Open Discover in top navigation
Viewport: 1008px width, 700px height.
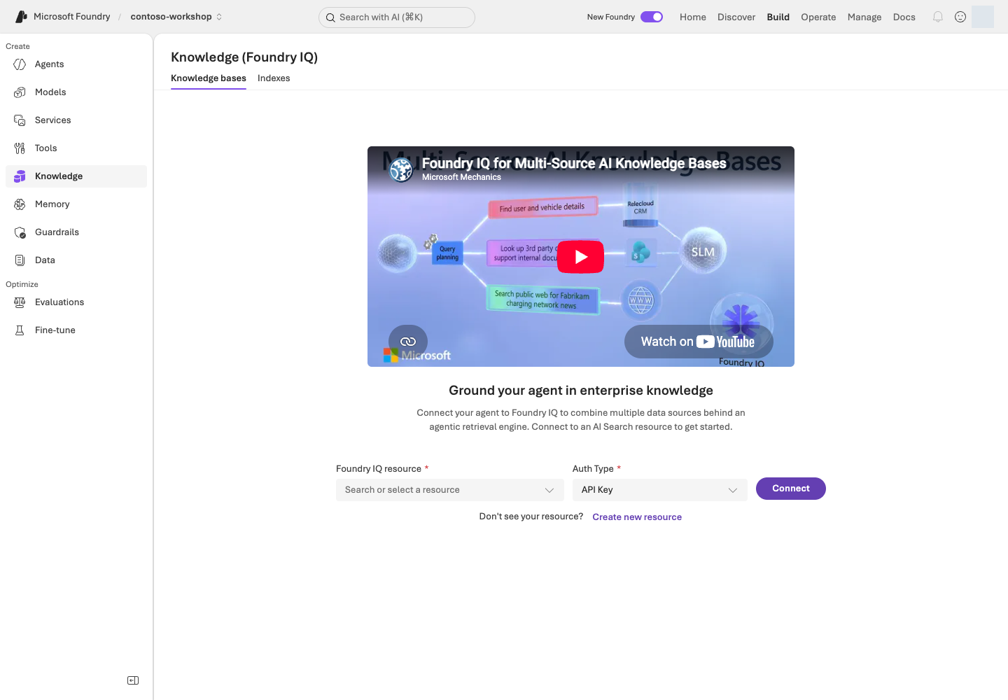point(736,17)
